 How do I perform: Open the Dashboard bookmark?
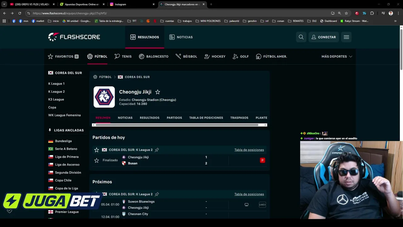tap(328, 21)
